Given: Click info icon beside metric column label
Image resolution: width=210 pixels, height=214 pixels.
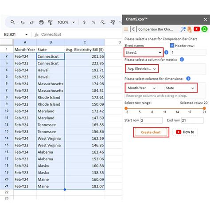Looking at the screenshot, I should click(x=182, y=59).
